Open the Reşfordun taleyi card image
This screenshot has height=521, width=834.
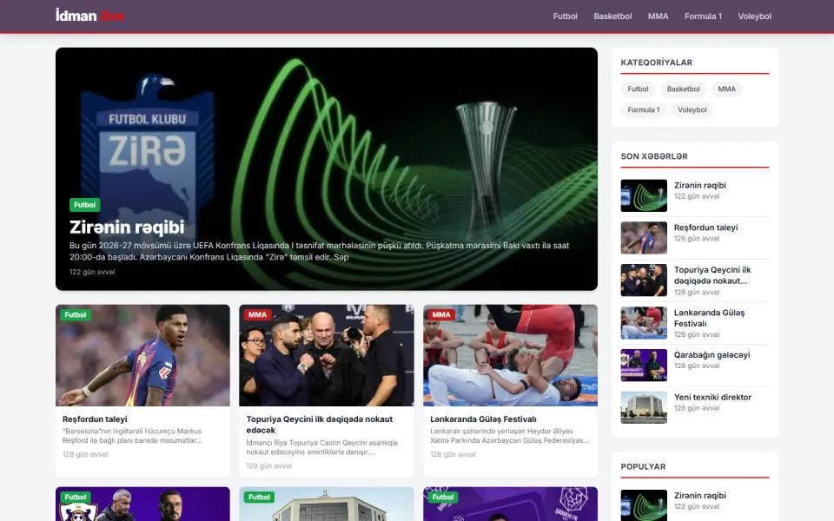click(142, 355)
